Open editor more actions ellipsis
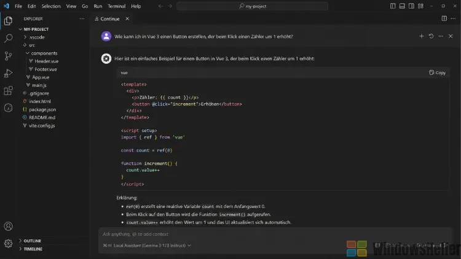The image size is (461, 259). [x=453, y=18]
